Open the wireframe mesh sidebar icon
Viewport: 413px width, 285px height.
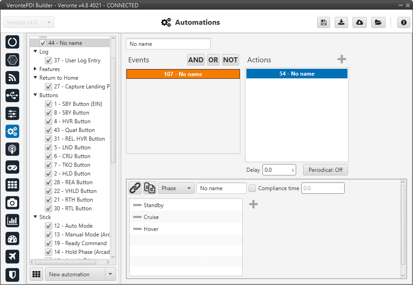(12, 60)
